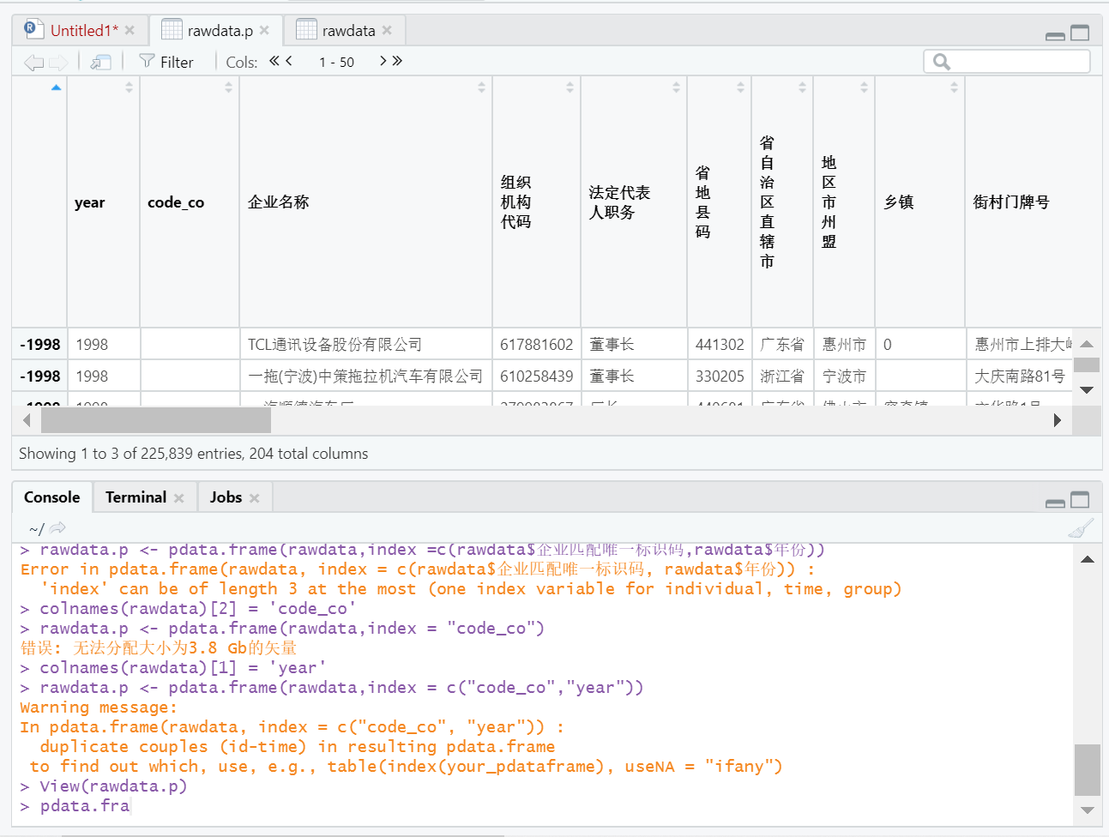Close the Terminal tab

pyautogui.click(x=179, y=498)
